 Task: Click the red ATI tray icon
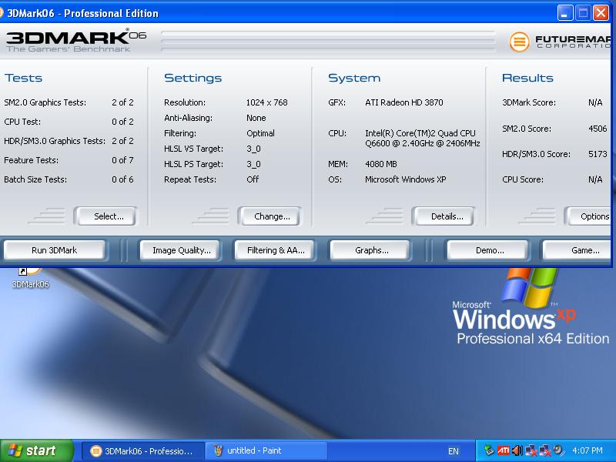503,450
